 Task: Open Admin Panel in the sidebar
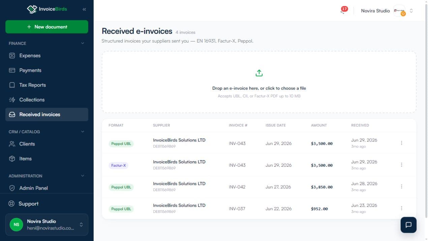pos(47,188)
